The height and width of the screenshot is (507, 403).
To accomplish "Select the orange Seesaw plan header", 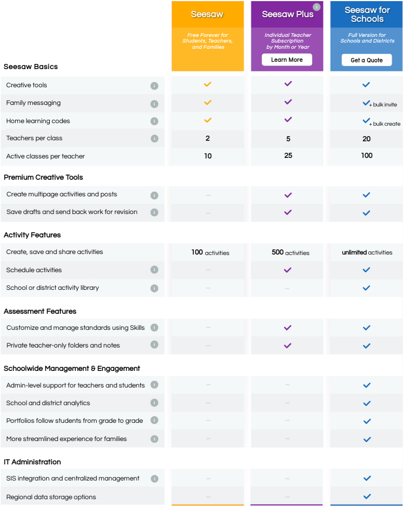I will pyautogui.click(x=207, y=15).
